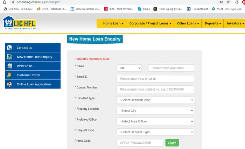Open the Select Resident Type dropdown

point(155,100)
